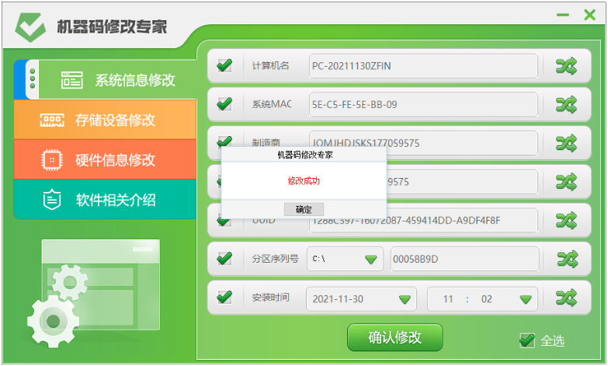Click the shuffle icon in 制造商 row
Viewport: 608px width, 366px height.
click(x=566, y=143)
